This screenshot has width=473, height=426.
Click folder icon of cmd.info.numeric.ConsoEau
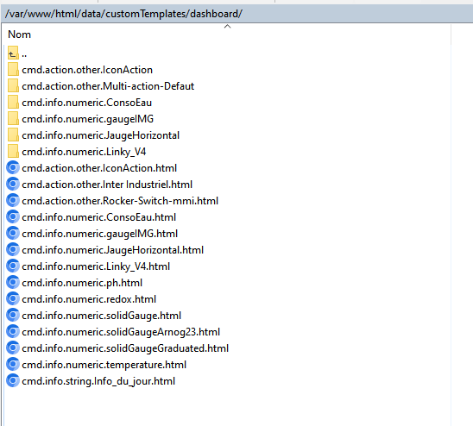click(x=13, y=102)
